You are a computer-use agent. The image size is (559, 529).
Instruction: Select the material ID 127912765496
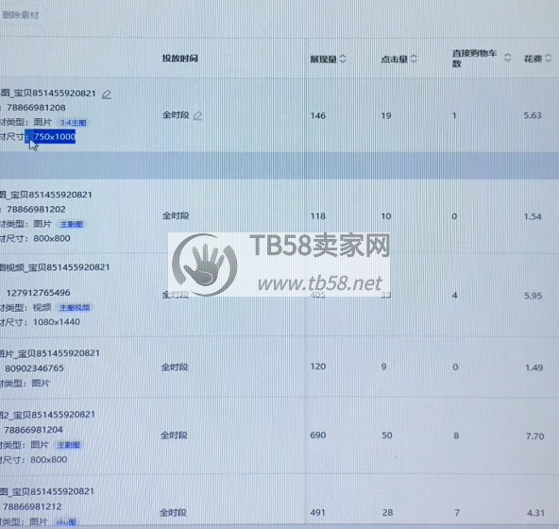tap(38, 293)
